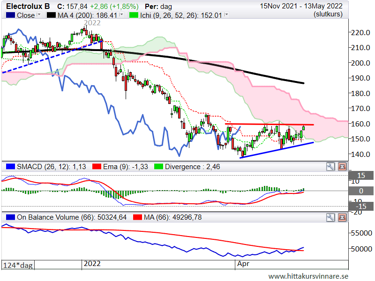375x281 pixels.
Task: Click the gray '2022' marker atop chart
Action: point(92,23)
